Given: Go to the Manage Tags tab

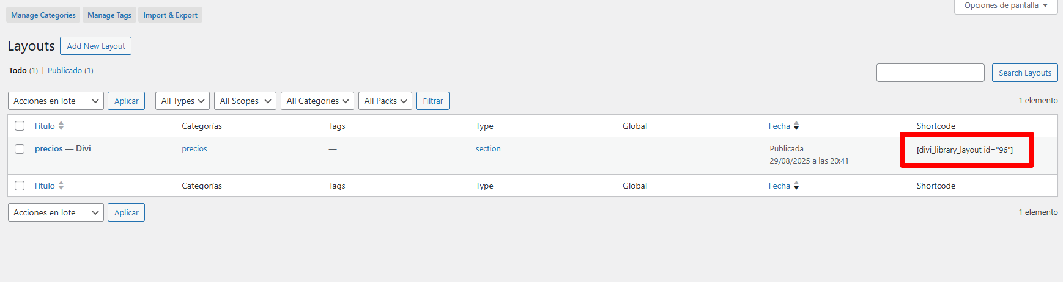Looking at the screenshot, I should point(109,15).
